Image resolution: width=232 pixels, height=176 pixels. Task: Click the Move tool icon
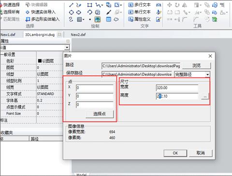170,5
